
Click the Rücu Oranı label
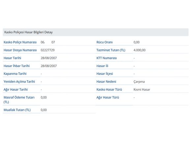[x=104, y=42]
